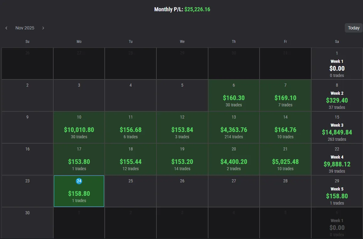
Task: Click Nov 6 cell with $160.30
Action: click(234, 95)
